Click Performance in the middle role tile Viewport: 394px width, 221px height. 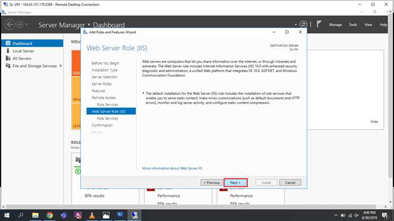click(169, 196)
